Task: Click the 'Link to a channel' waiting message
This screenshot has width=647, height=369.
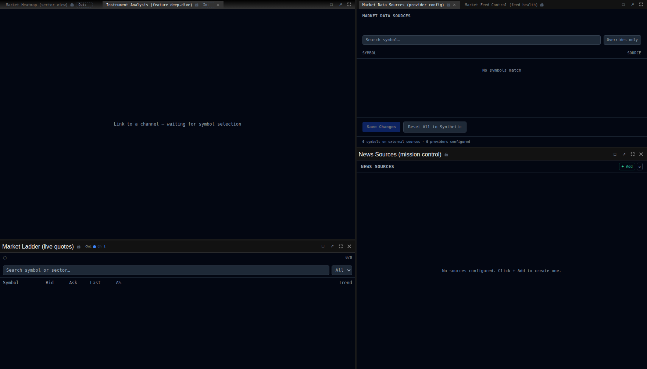Action: click(x=178, y=124)
